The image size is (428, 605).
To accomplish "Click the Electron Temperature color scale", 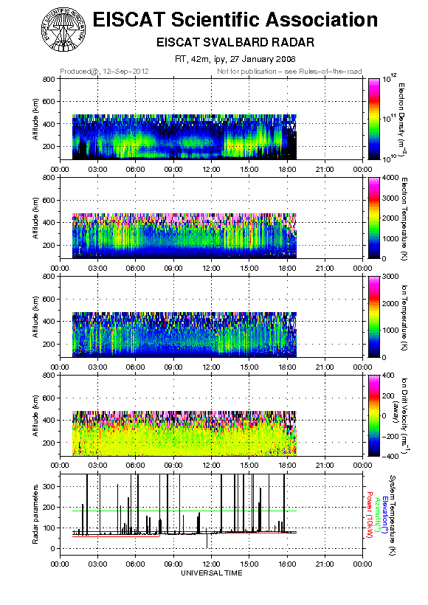I will coord(374,218).
